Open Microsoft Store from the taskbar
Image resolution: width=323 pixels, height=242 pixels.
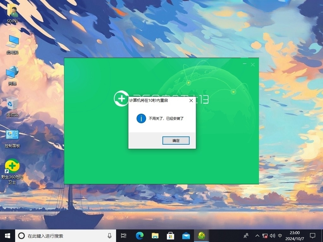point(170,236)
